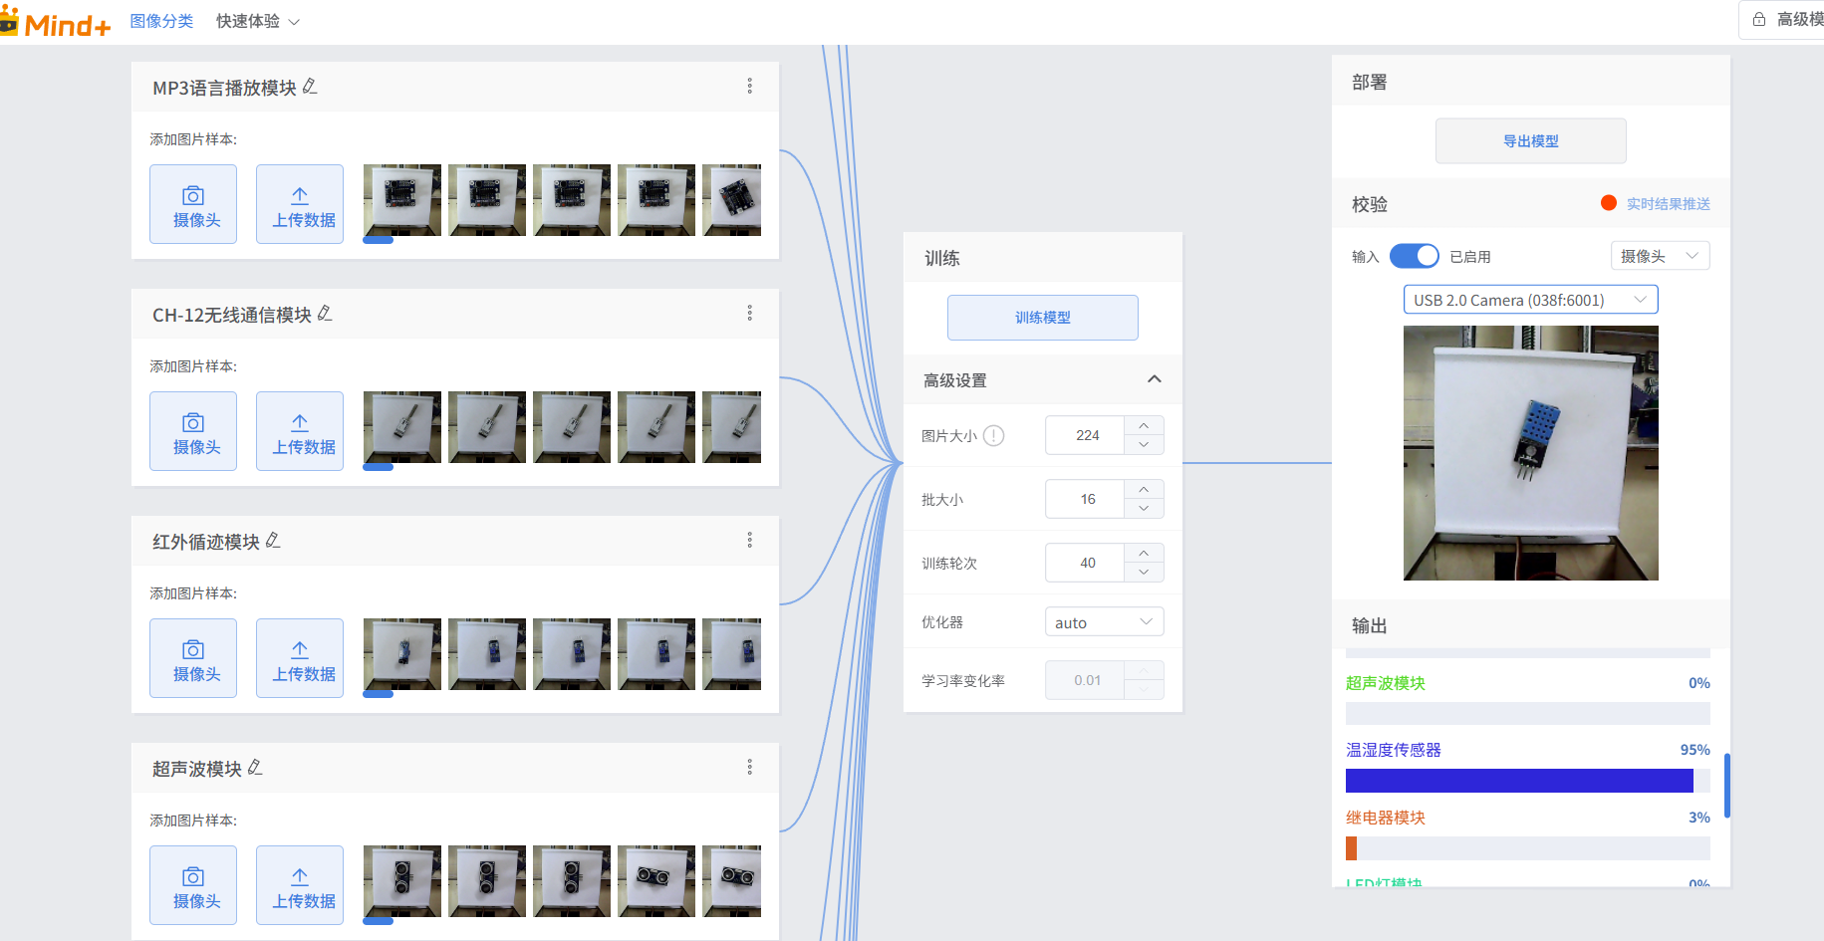Select the 图像分类 tab
The image size is (1824, 941).
click(x=161, y=21)
